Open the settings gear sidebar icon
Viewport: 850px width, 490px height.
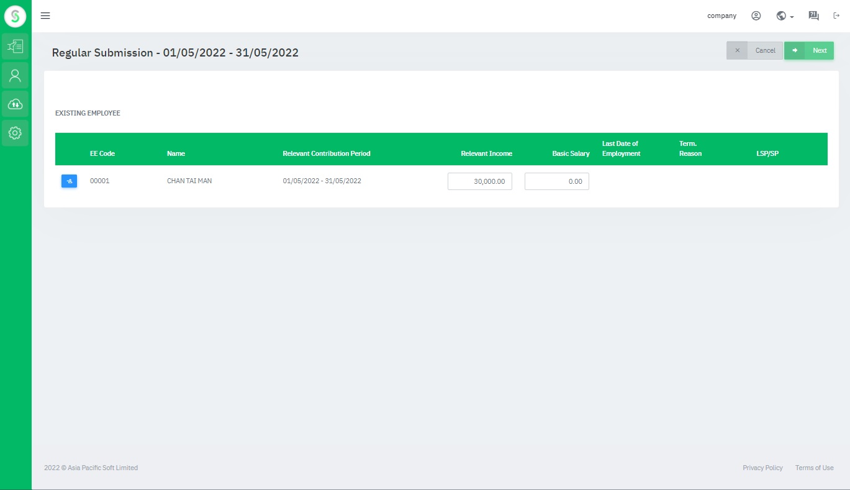(x=16, y=133)
